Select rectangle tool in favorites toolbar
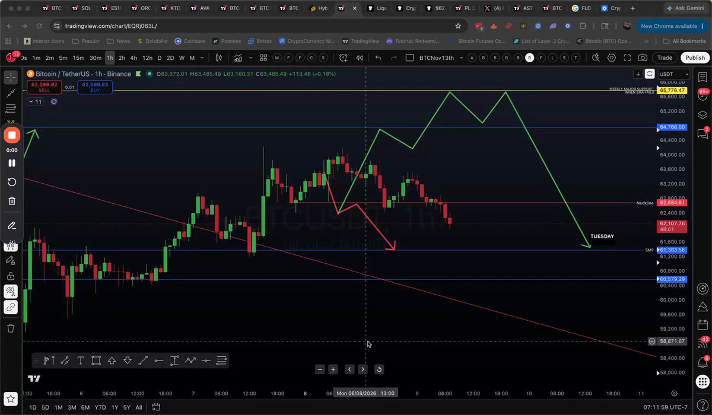Image resolution: width=712 pixels, height=415 pixels. pos(96,360)
